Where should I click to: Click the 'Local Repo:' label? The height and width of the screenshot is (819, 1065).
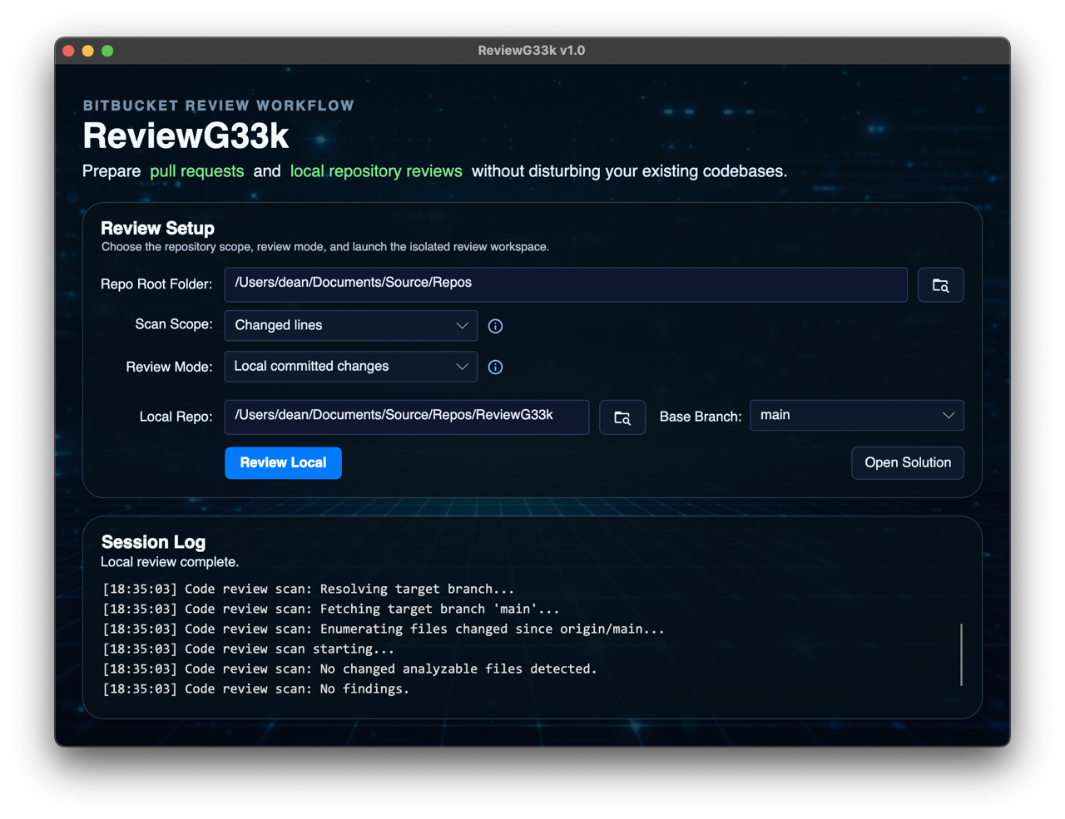(176, 417)
